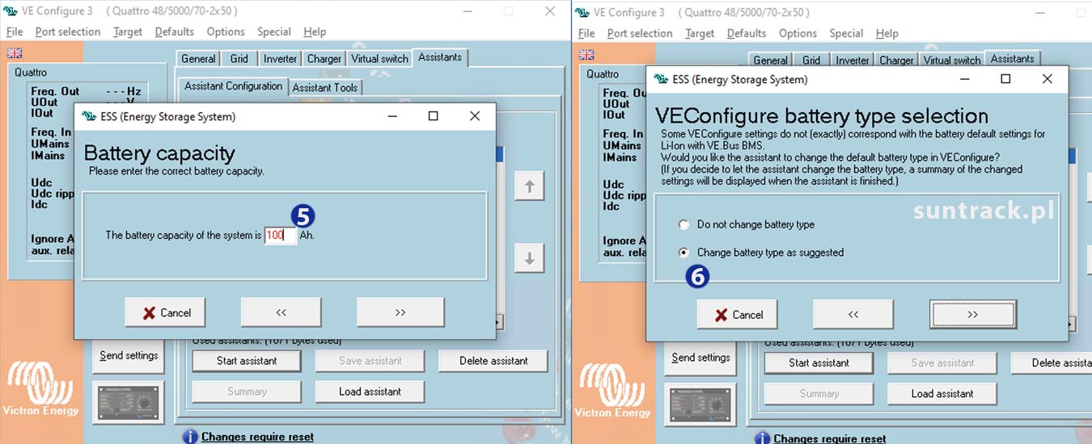The image size is (1092, 444).
Task: Open Defaults menu in the right window
Action: point(746,33)
